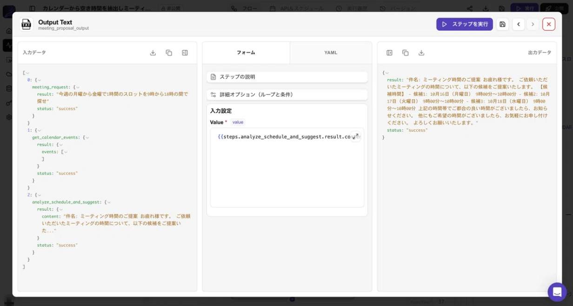Collapse item 1 in input data tree
The image size is (573, 306).
[40, 130]
